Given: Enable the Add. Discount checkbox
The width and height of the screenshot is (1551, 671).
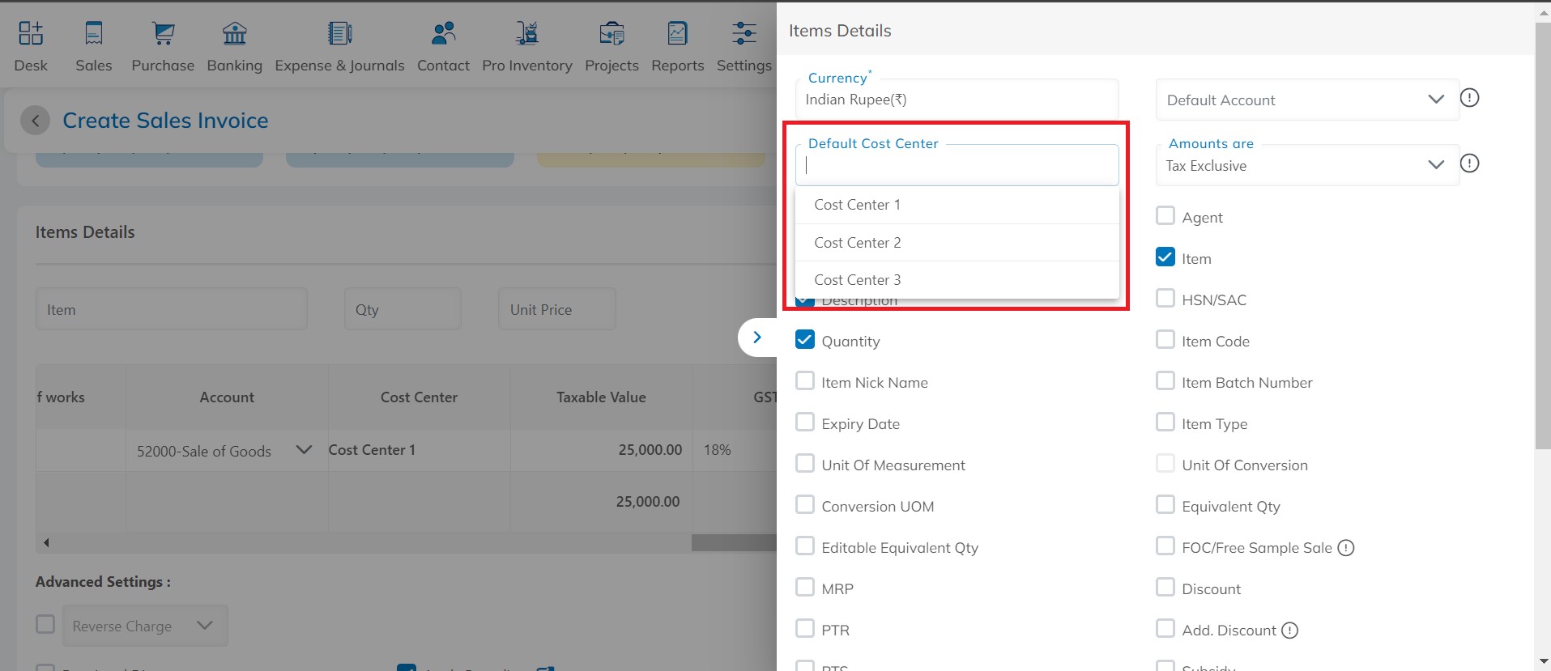Looking at the screenshot, I should [x=1165, y=628].
